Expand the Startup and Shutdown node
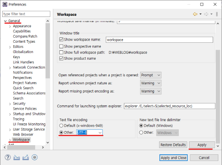This screenshot has width=222, height=165. point(10,114)
